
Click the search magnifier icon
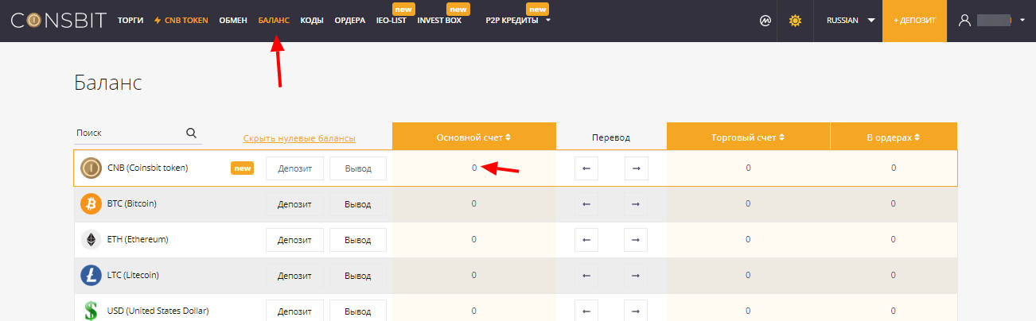192,133
